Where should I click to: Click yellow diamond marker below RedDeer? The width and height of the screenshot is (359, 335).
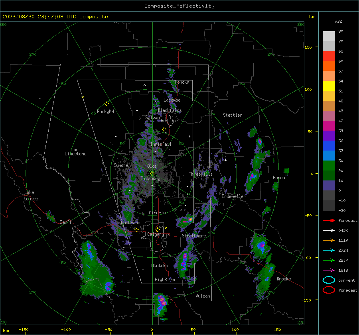[x=164, y=129]
